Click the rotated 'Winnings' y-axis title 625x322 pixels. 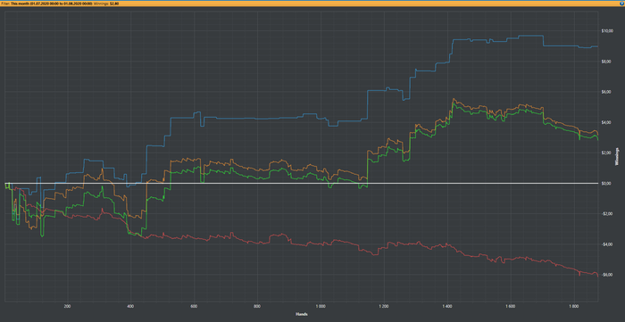point(618,157)
